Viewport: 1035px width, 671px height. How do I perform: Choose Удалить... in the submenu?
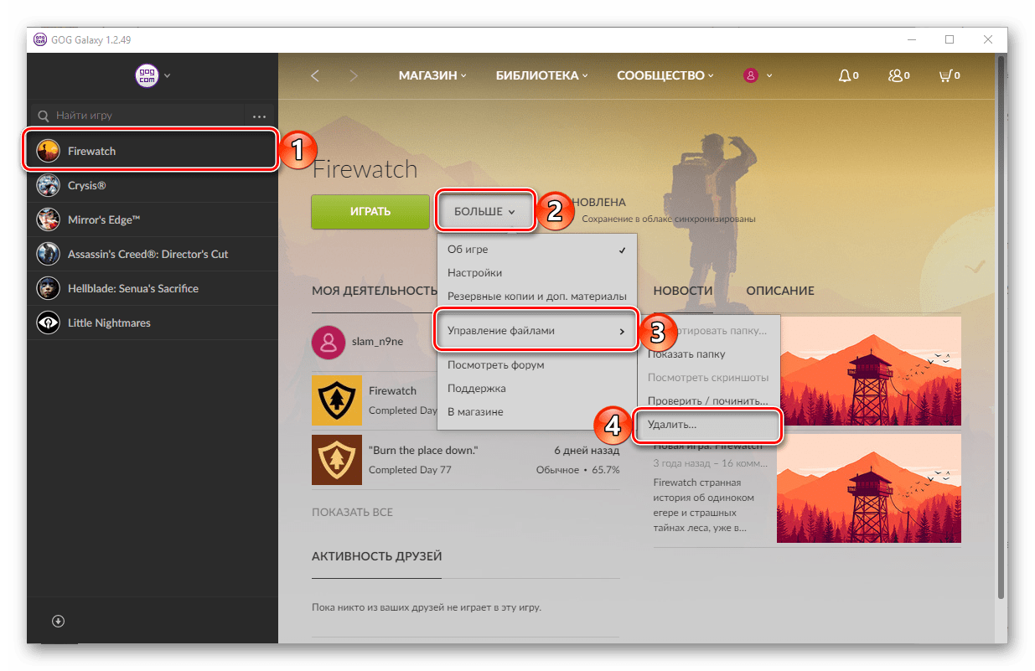[709, 425]
